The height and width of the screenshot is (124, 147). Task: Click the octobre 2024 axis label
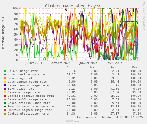click(x=61, y=63)
